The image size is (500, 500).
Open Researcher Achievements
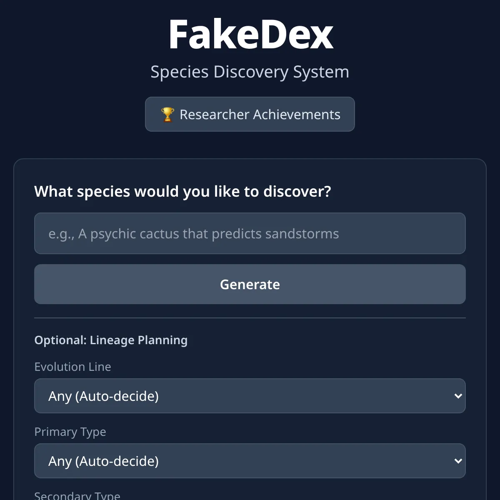250,115
